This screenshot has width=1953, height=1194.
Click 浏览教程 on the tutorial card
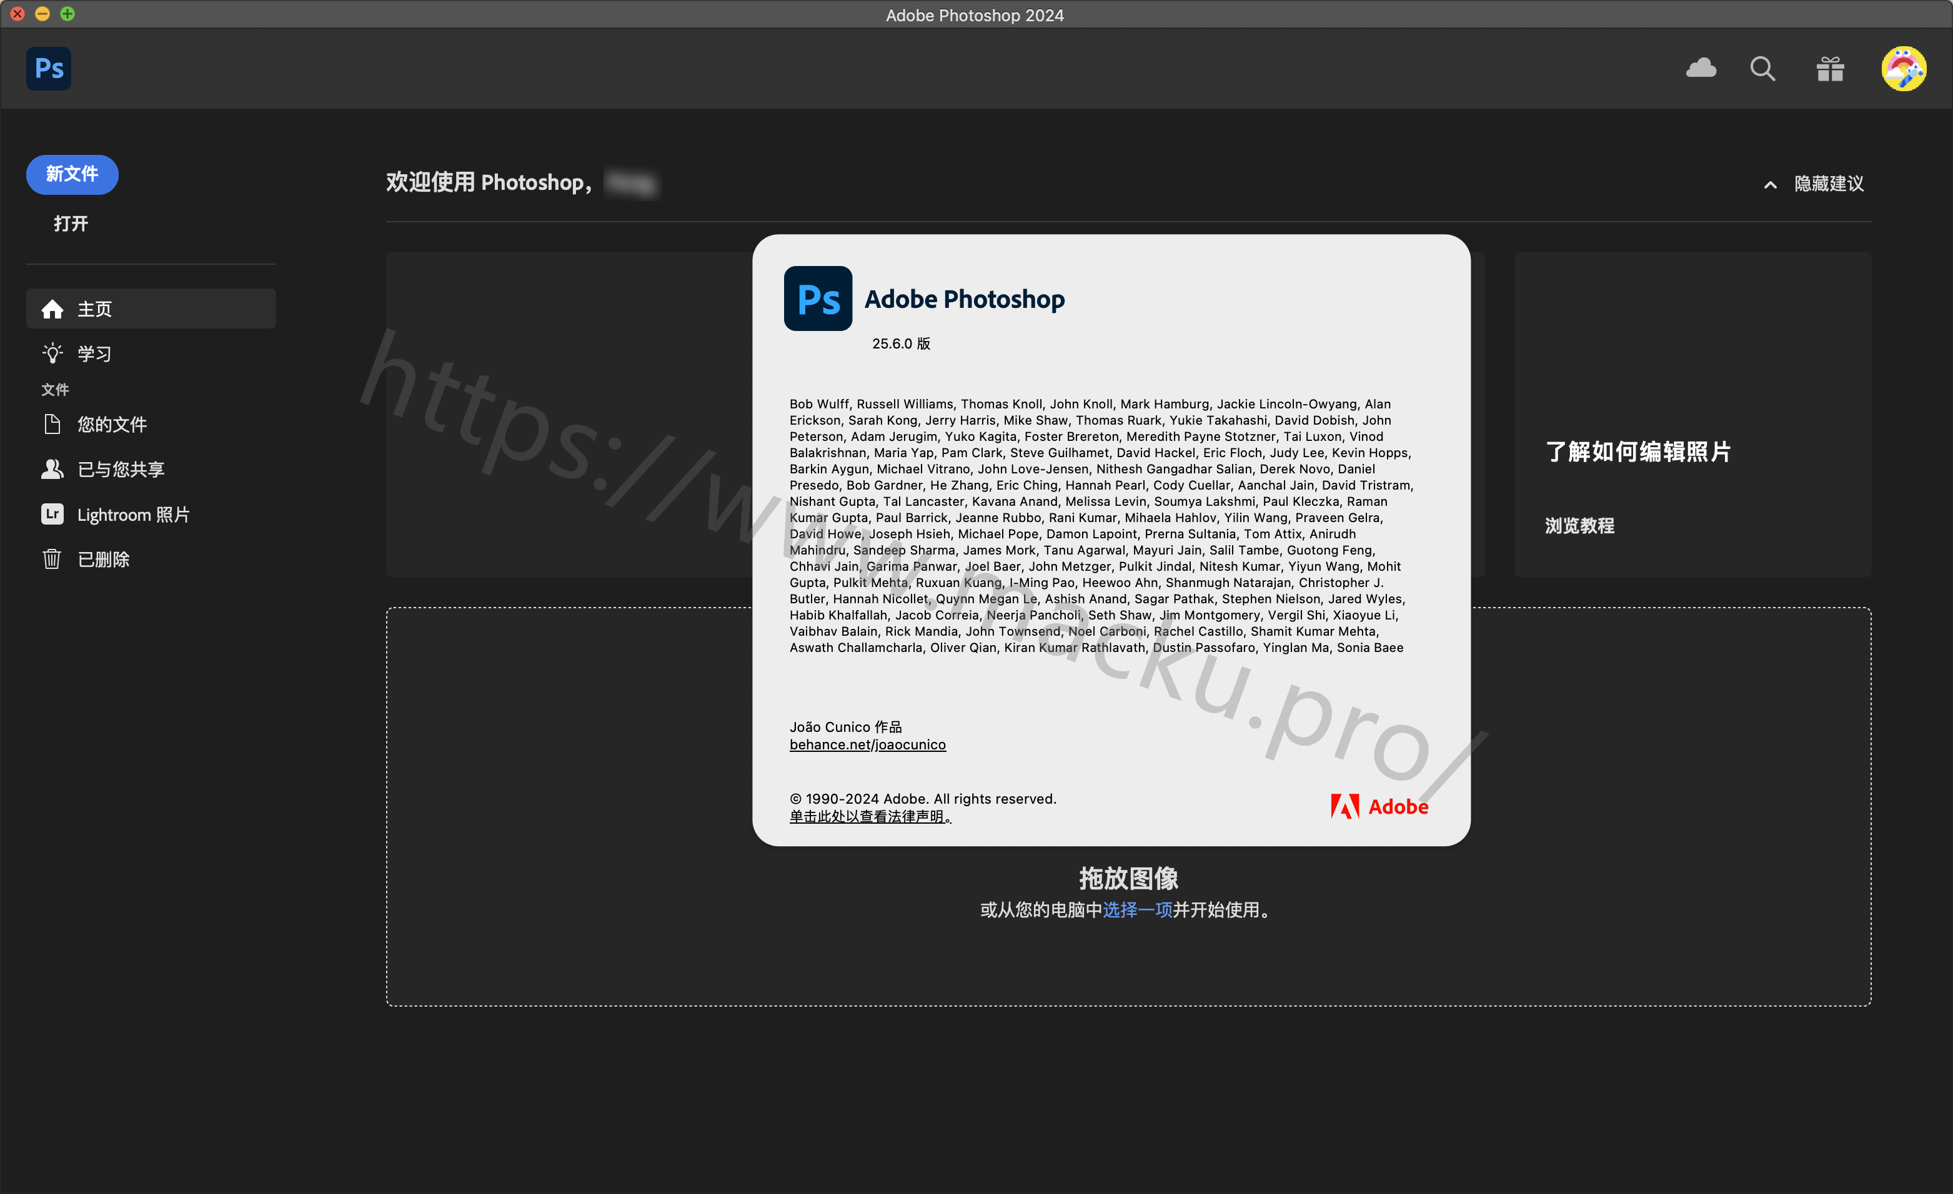pyautogui.click(x=1579, y=525)
